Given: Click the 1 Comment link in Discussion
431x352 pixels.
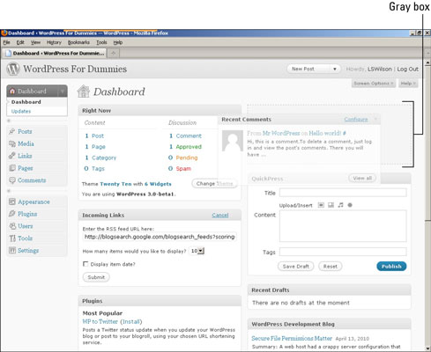Looking at the screenshot, I should (185, 136).
